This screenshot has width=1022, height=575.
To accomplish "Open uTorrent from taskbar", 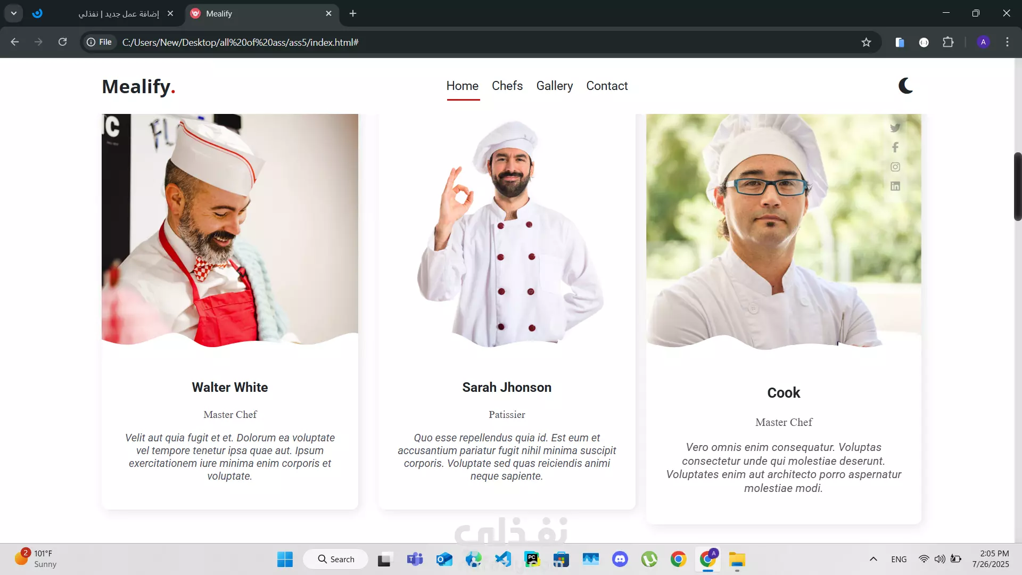I will tap(649, 560).
